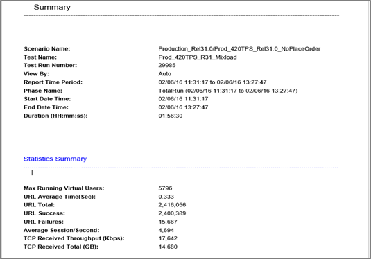Click the Phase Name TotalRun value
The height and width of the screenshot is (259, 371).
228,91
